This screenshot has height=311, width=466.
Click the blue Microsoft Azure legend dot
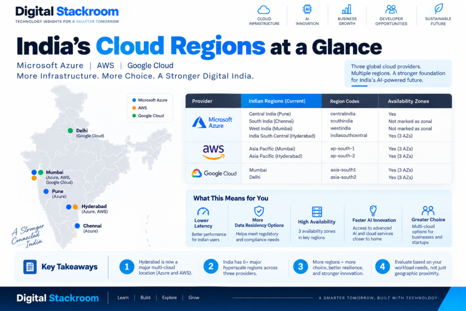(134, 100)
